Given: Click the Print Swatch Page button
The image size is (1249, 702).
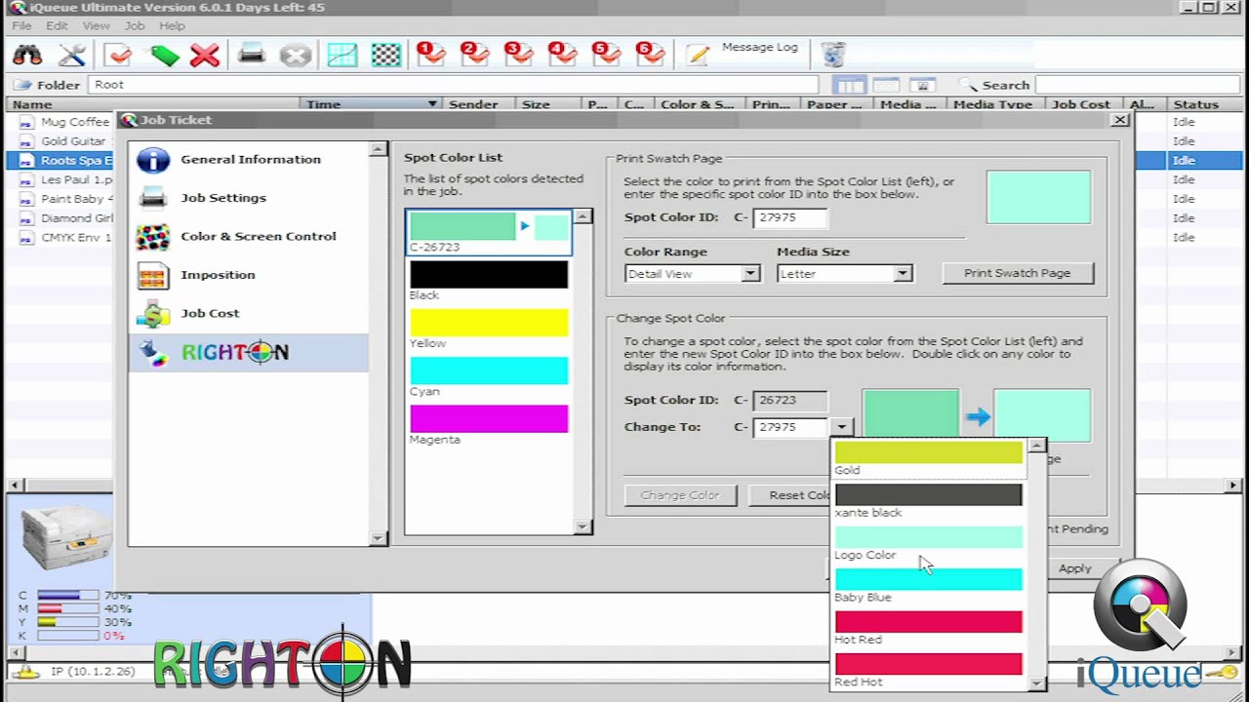Looking at the screenshot, I should pos(1018,273).
